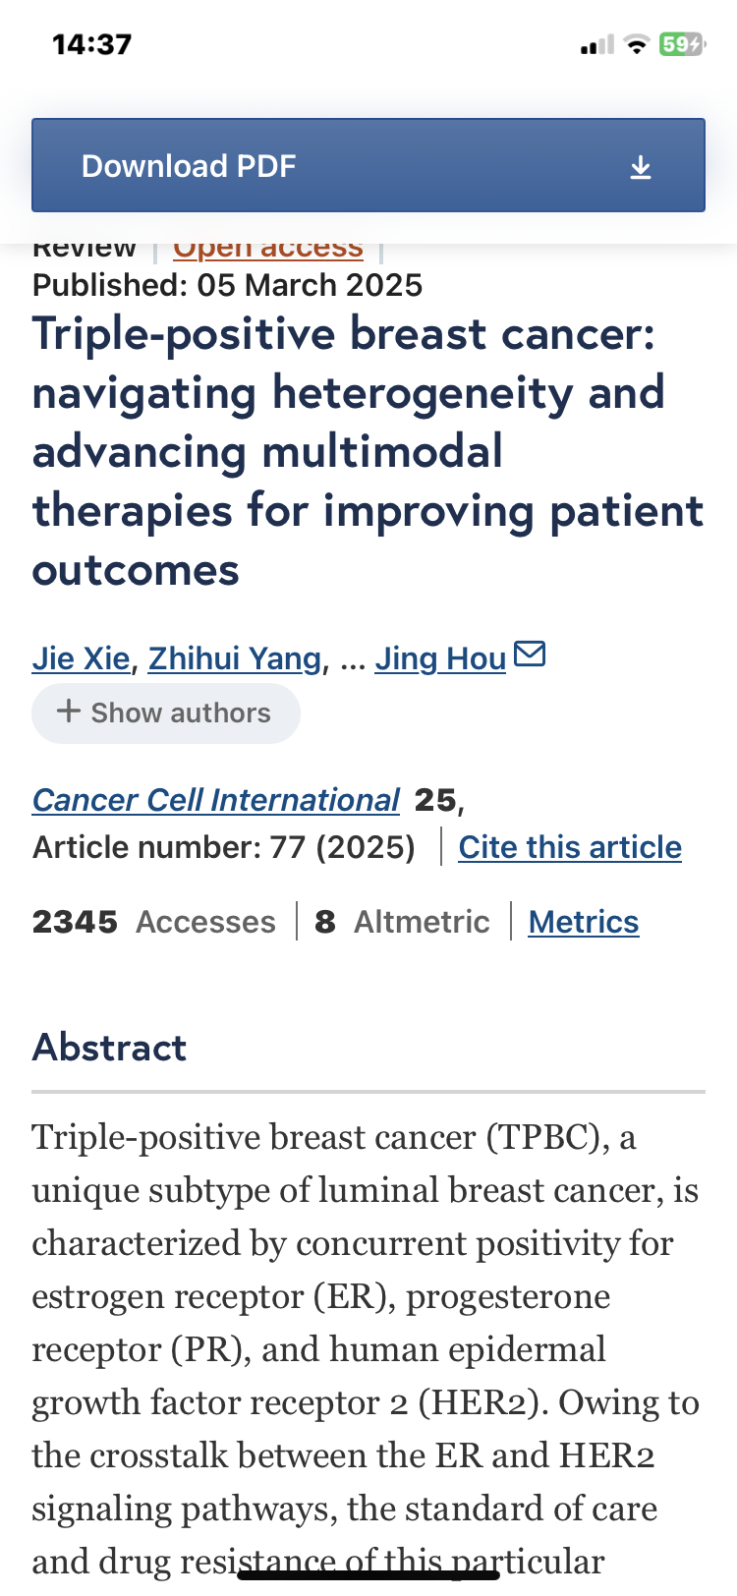Open author Zhihui Yang's link
The image size is (737, 1596).
point(235,657)
